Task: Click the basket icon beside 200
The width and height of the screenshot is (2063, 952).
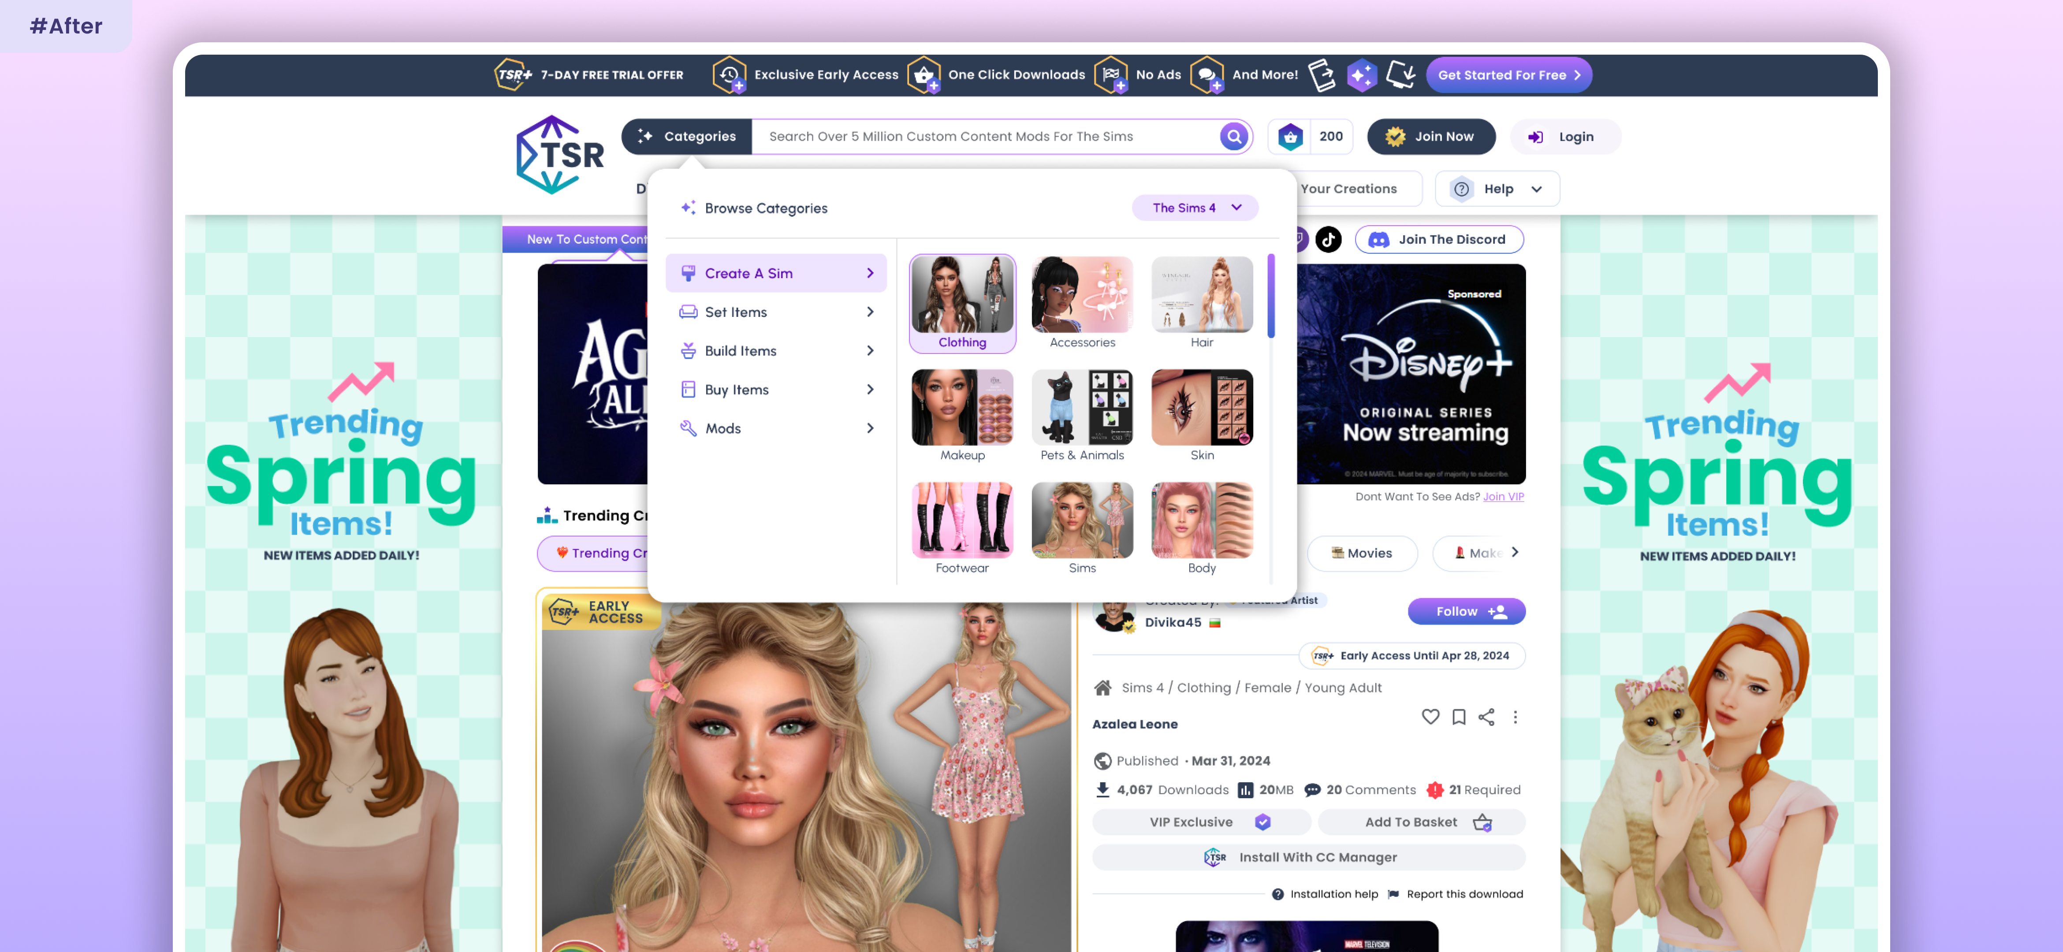Action: [1290, 137]
